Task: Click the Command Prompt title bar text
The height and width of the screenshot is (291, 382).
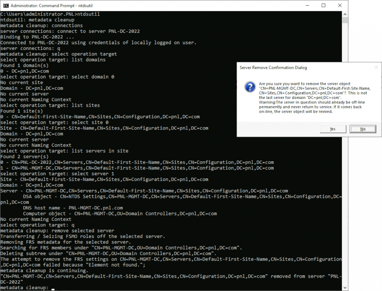Action: (x=51, y=6)
